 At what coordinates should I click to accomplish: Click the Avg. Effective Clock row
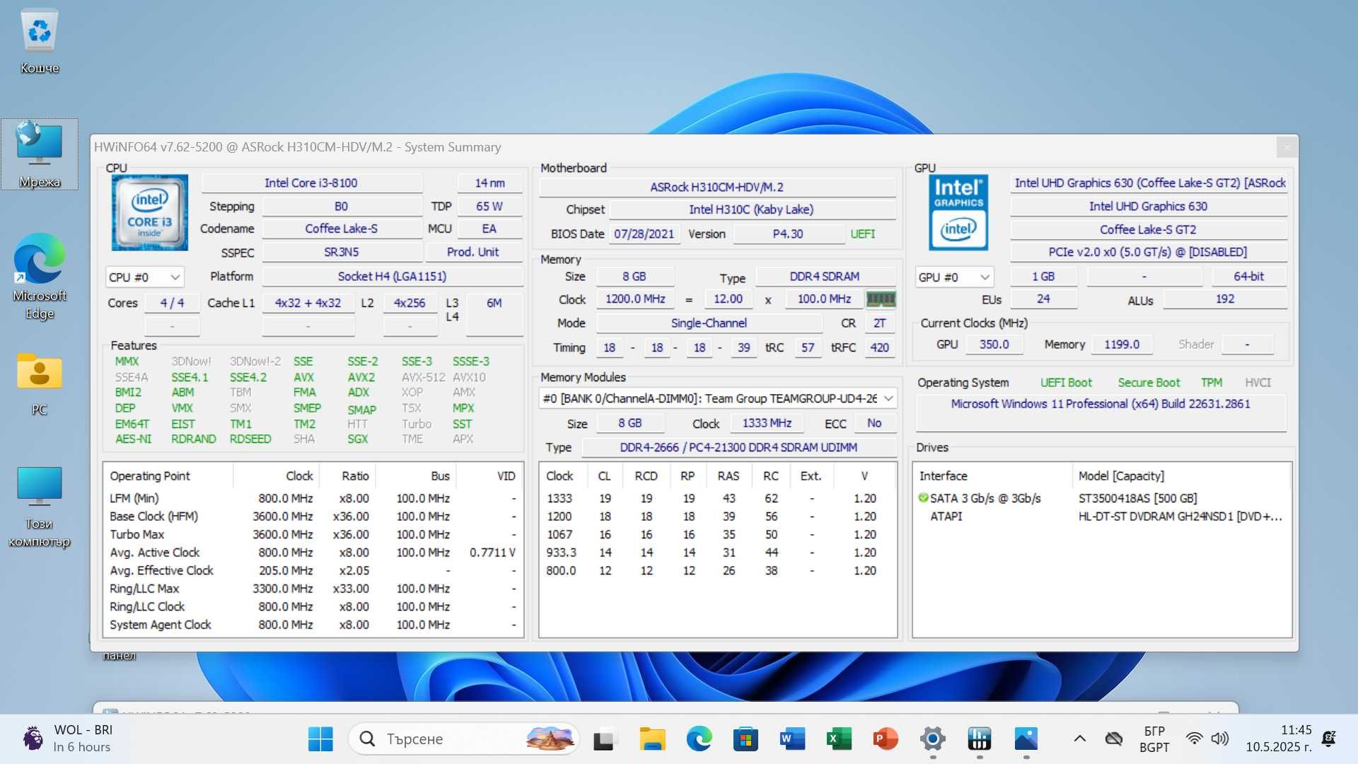[x=313, y=570]
